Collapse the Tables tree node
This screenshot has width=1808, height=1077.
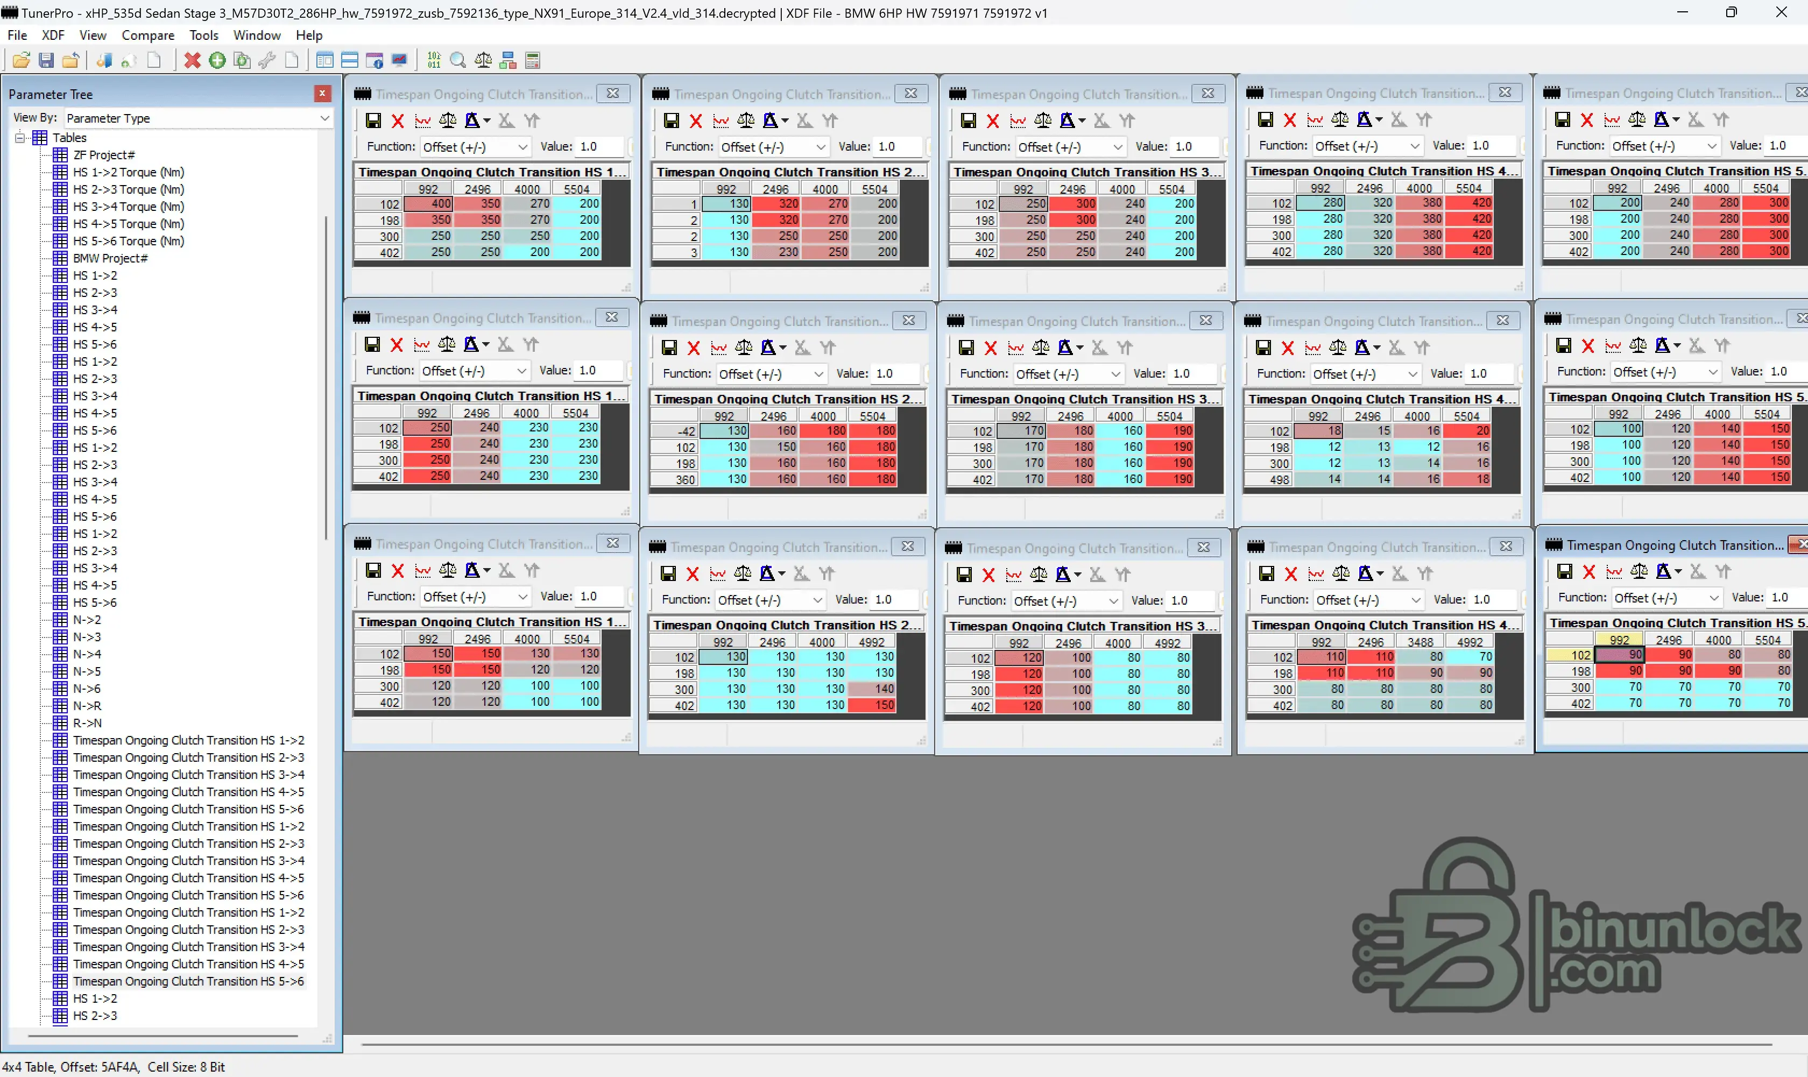[20, 137]
